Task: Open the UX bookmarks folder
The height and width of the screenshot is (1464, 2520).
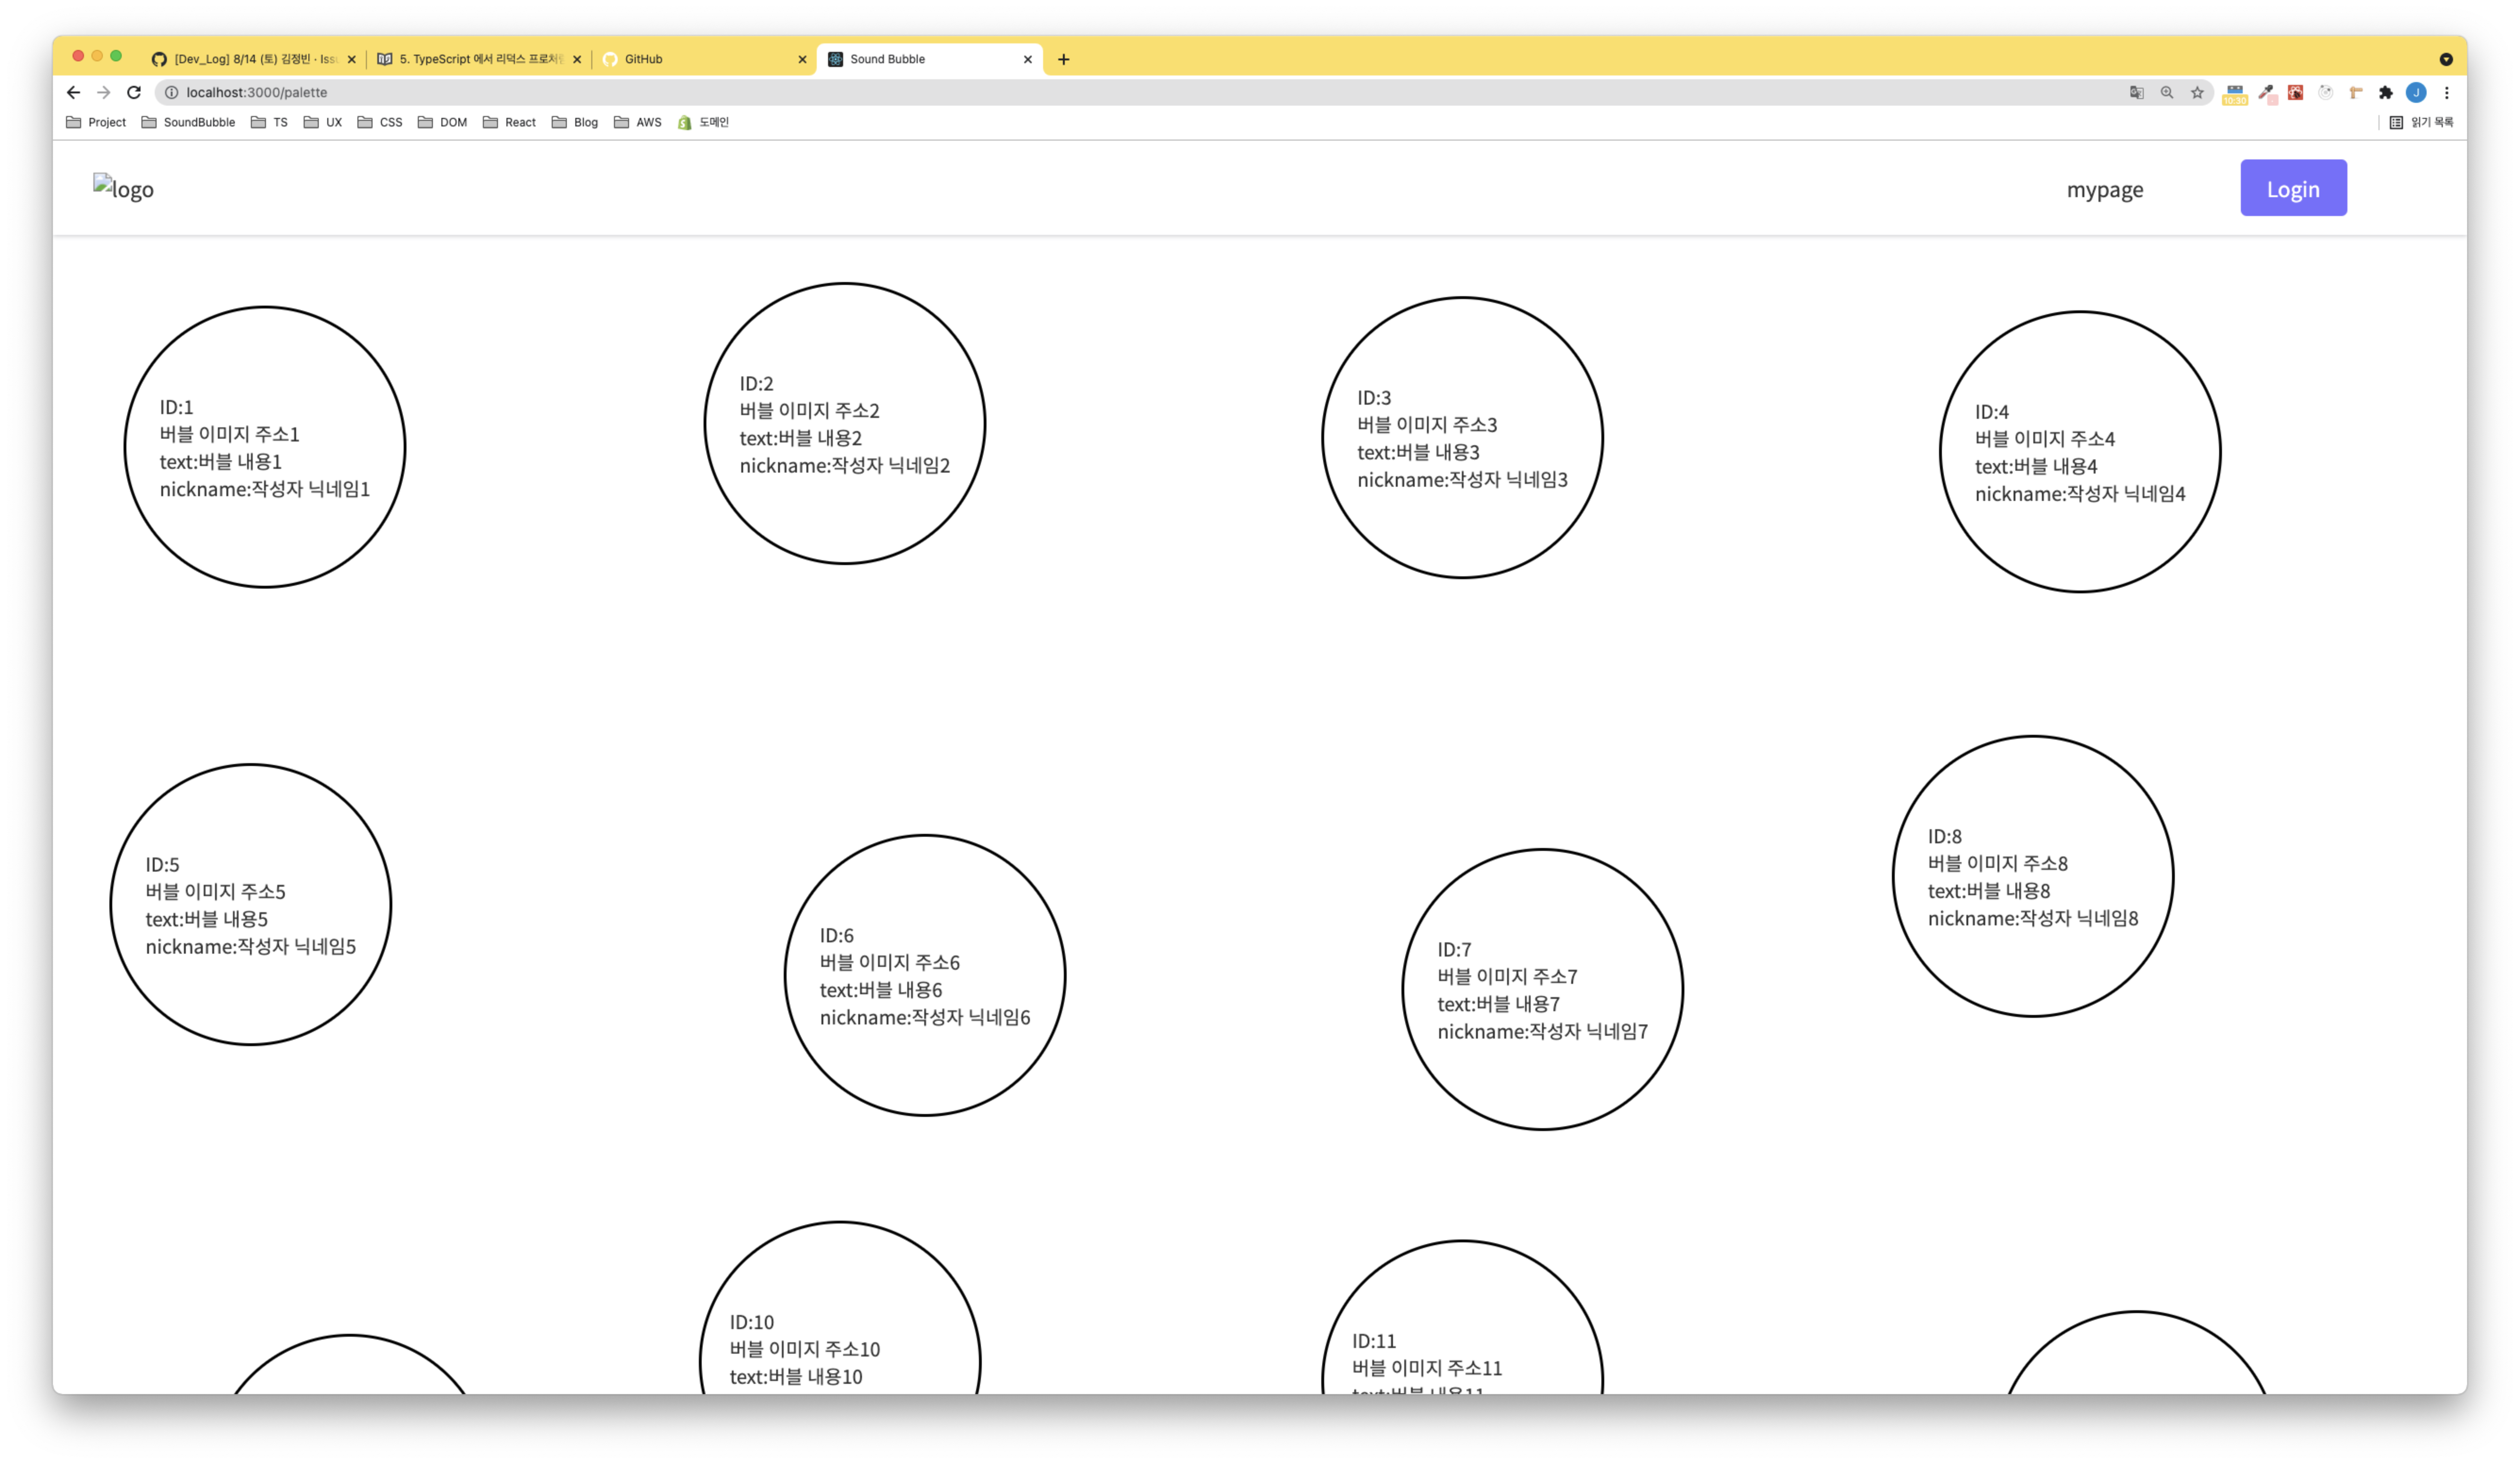Action: [x=323, y=122]
